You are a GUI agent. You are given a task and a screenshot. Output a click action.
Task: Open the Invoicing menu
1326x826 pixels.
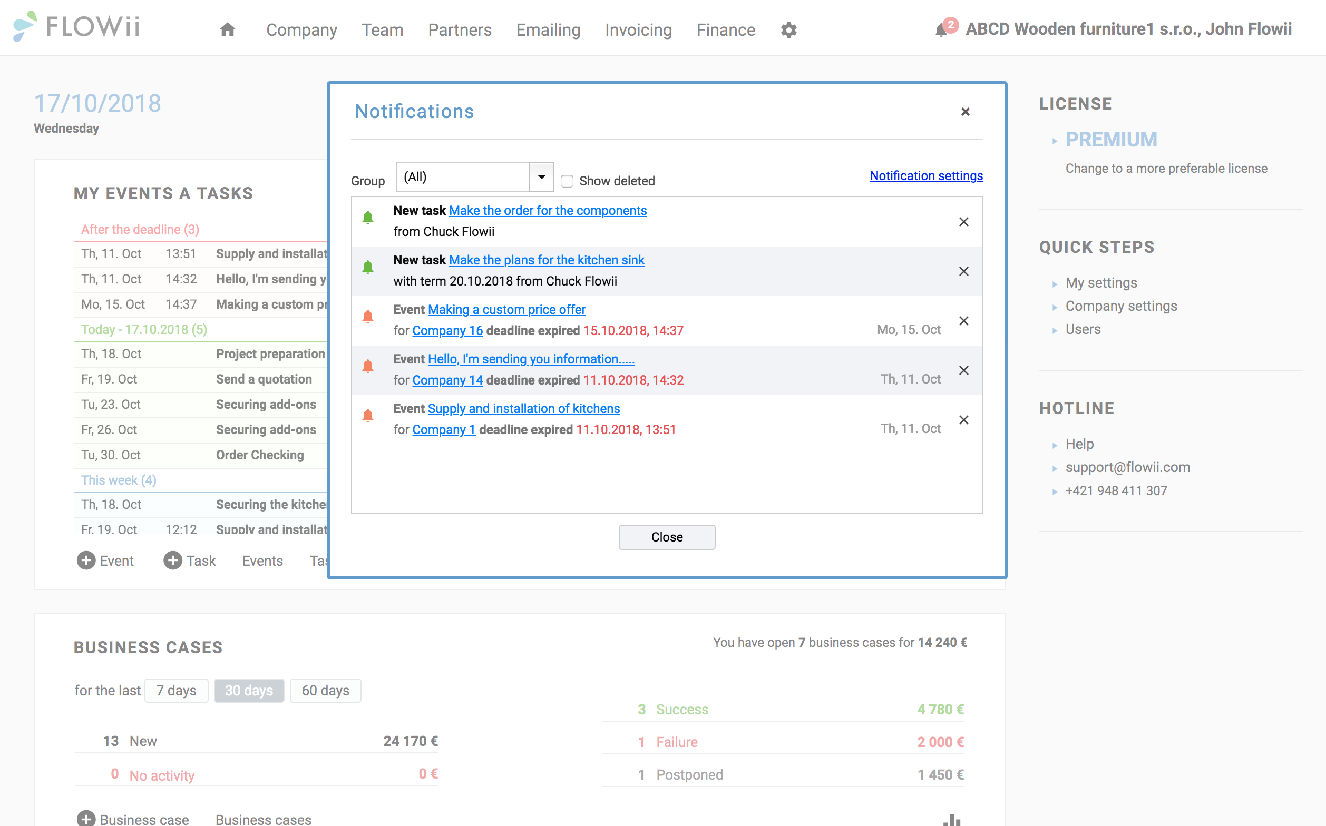(638, 30)
